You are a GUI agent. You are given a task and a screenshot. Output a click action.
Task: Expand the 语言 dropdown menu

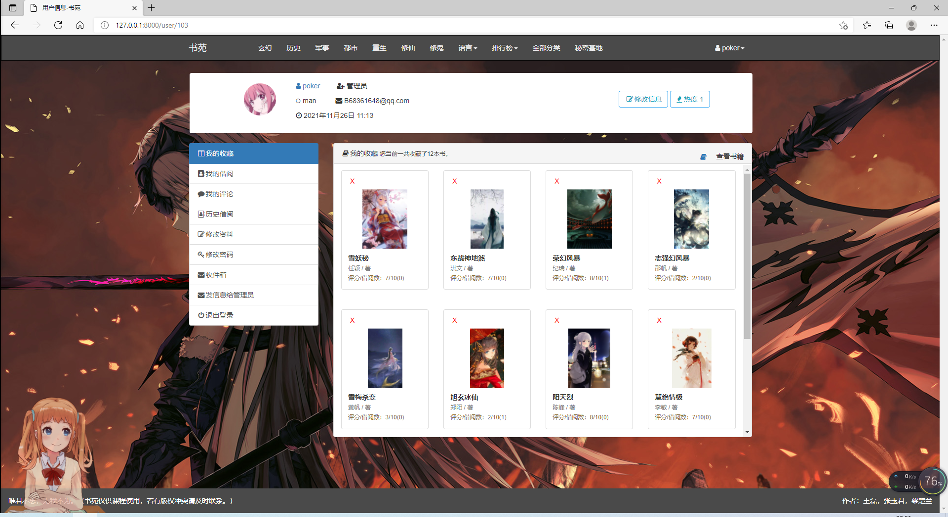tap(468, 48)
